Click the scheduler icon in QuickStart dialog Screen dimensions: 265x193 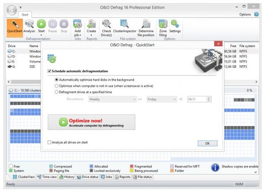click(x=52, y=59)
